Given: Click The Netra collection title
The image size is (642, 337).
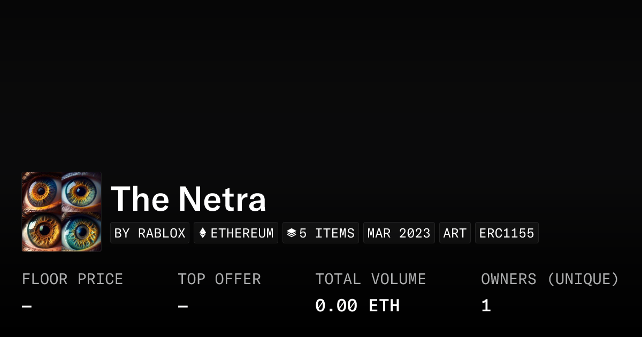Looking at the screenshot, I should [x=189, y=198].
